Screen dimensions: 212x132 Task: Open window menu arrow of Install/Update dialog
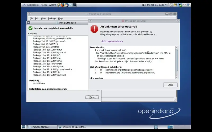pyautogui.click(x=29, y=23)
